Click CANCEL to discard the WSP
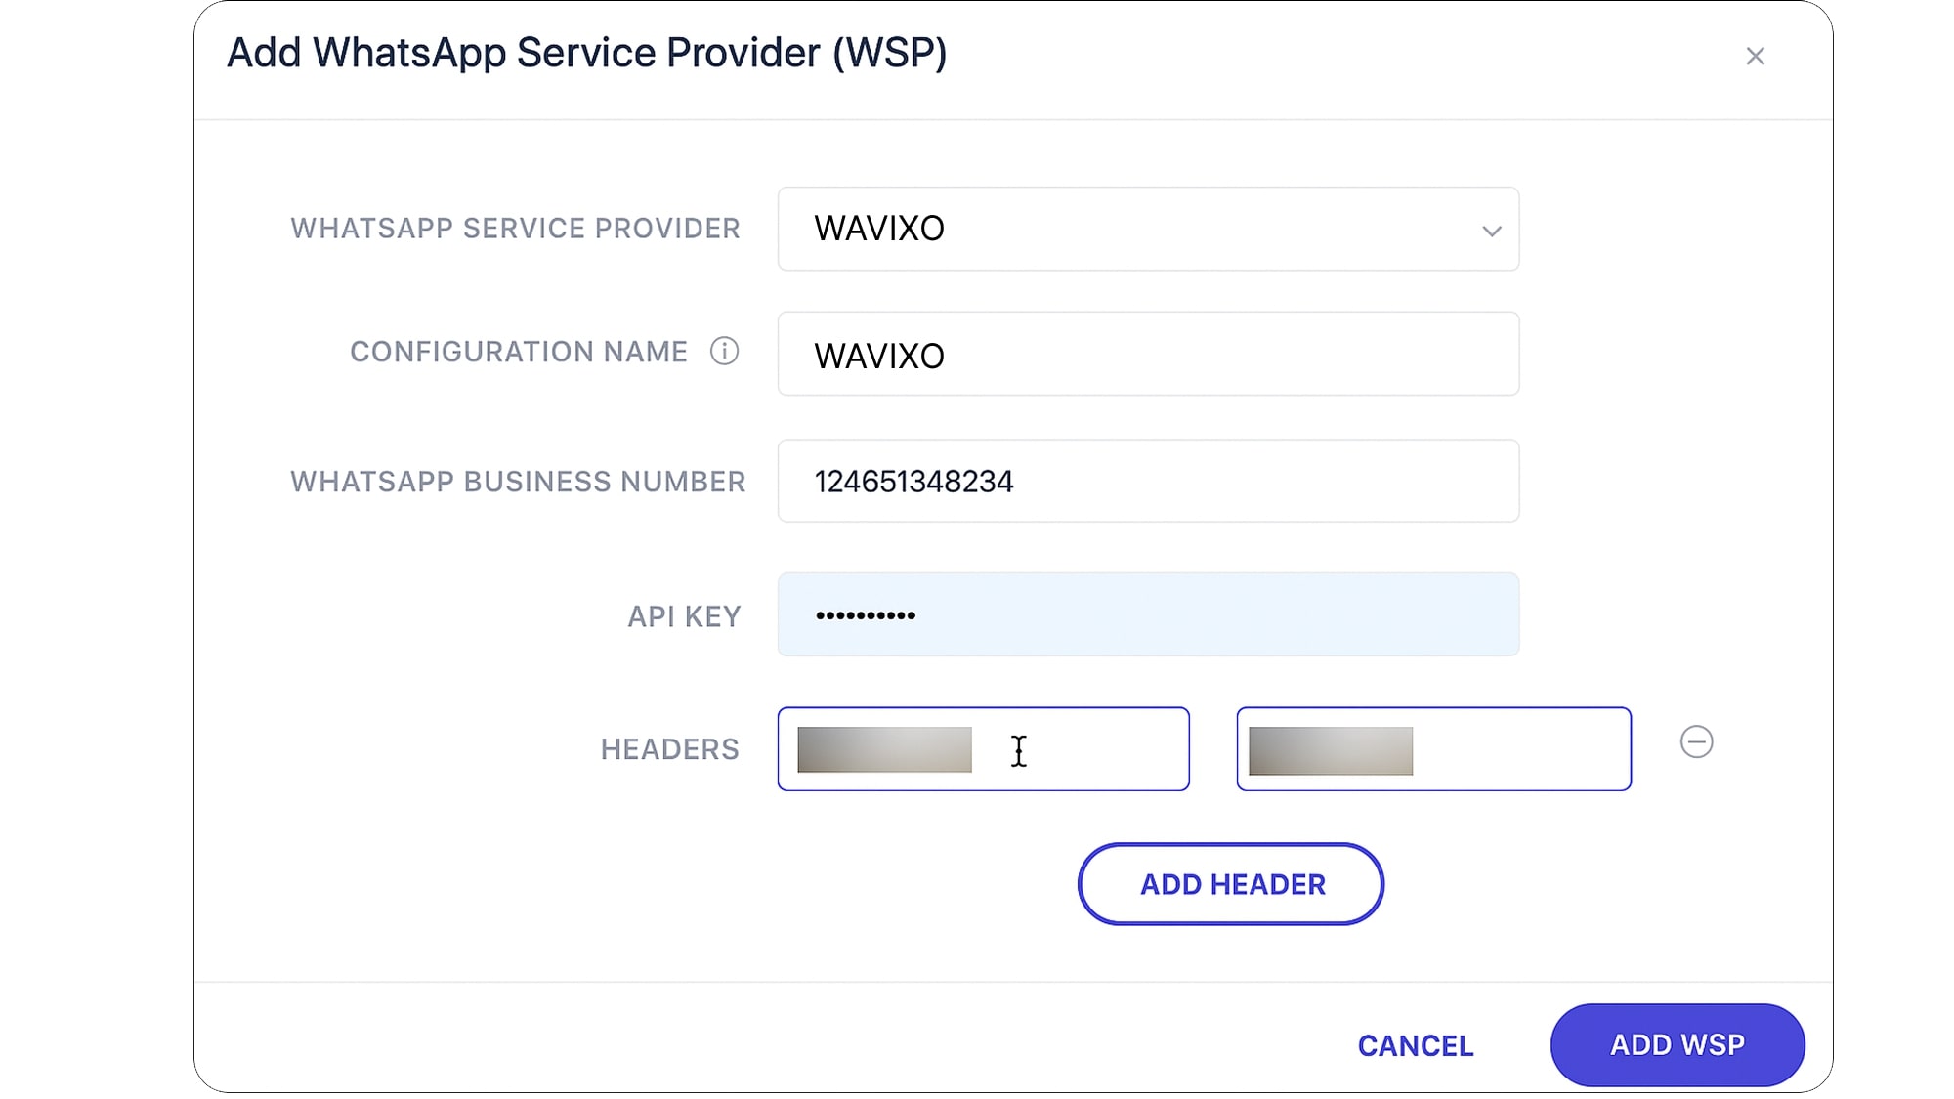The width and height of the screenshot is (1954, 1099). pyautogui.click(x=1415, y=1045)
